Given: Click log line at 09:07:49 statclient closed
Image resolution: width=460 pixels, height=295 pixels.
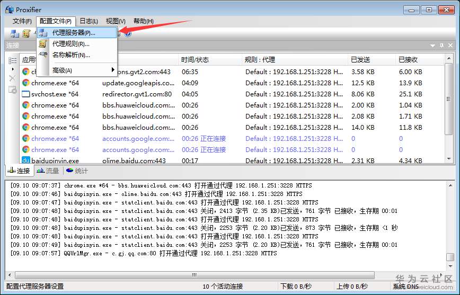Looking at the screenshot, I should click(x=204, y=245).
